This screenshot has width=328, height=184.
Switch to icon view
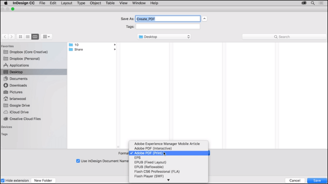coord(20,37)
